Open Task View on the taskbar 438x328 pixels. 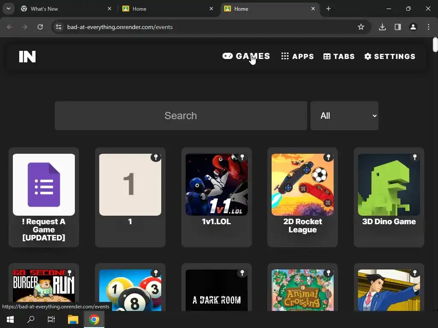pos(51,319)
